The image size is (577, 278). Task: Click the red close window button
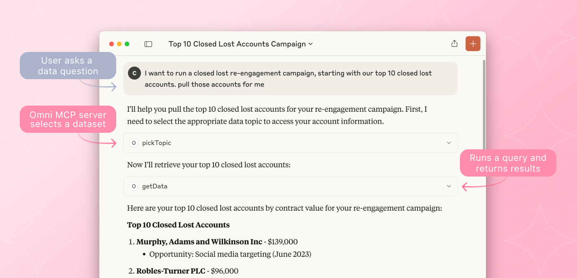(x=111, y=44)
